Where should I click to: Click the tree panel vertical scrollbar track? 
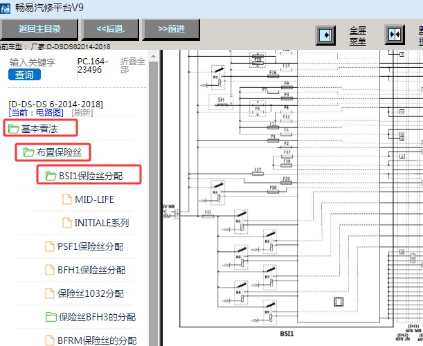pos(153,203)
